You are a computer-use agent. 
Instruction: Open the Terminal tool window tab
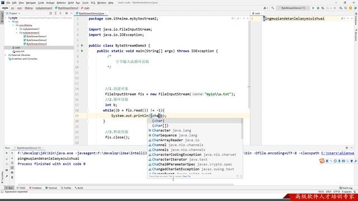pyautogui.click(x=51, y=188)
